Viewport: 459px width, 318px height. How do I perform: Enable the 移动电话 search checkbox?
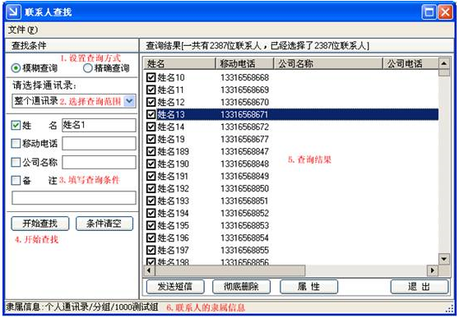click(16, 144)
